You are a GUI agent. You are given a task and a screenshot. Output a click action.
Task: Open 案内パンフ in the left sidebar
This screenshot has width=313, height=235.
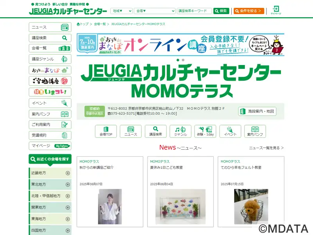click(50, 114)
